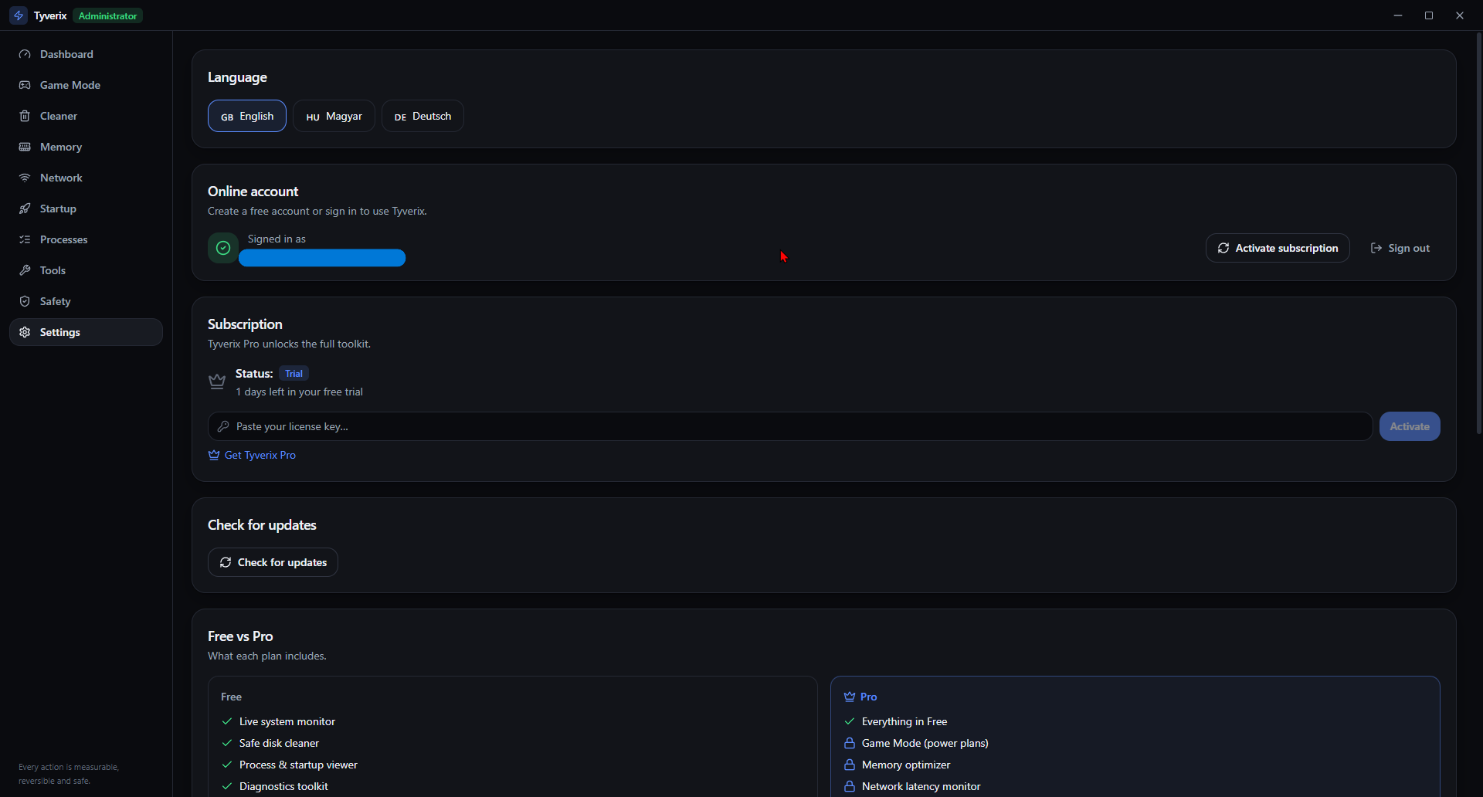
Task: Open the Processes page from sidebar
Action: coord(86,239)
